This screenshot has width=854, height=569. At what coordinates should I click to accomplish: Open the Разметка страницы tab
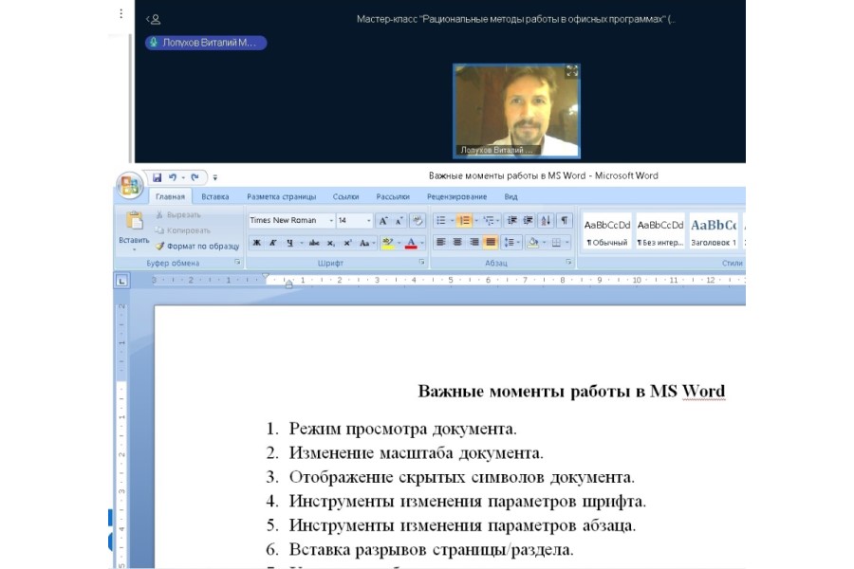pos(282,196)
